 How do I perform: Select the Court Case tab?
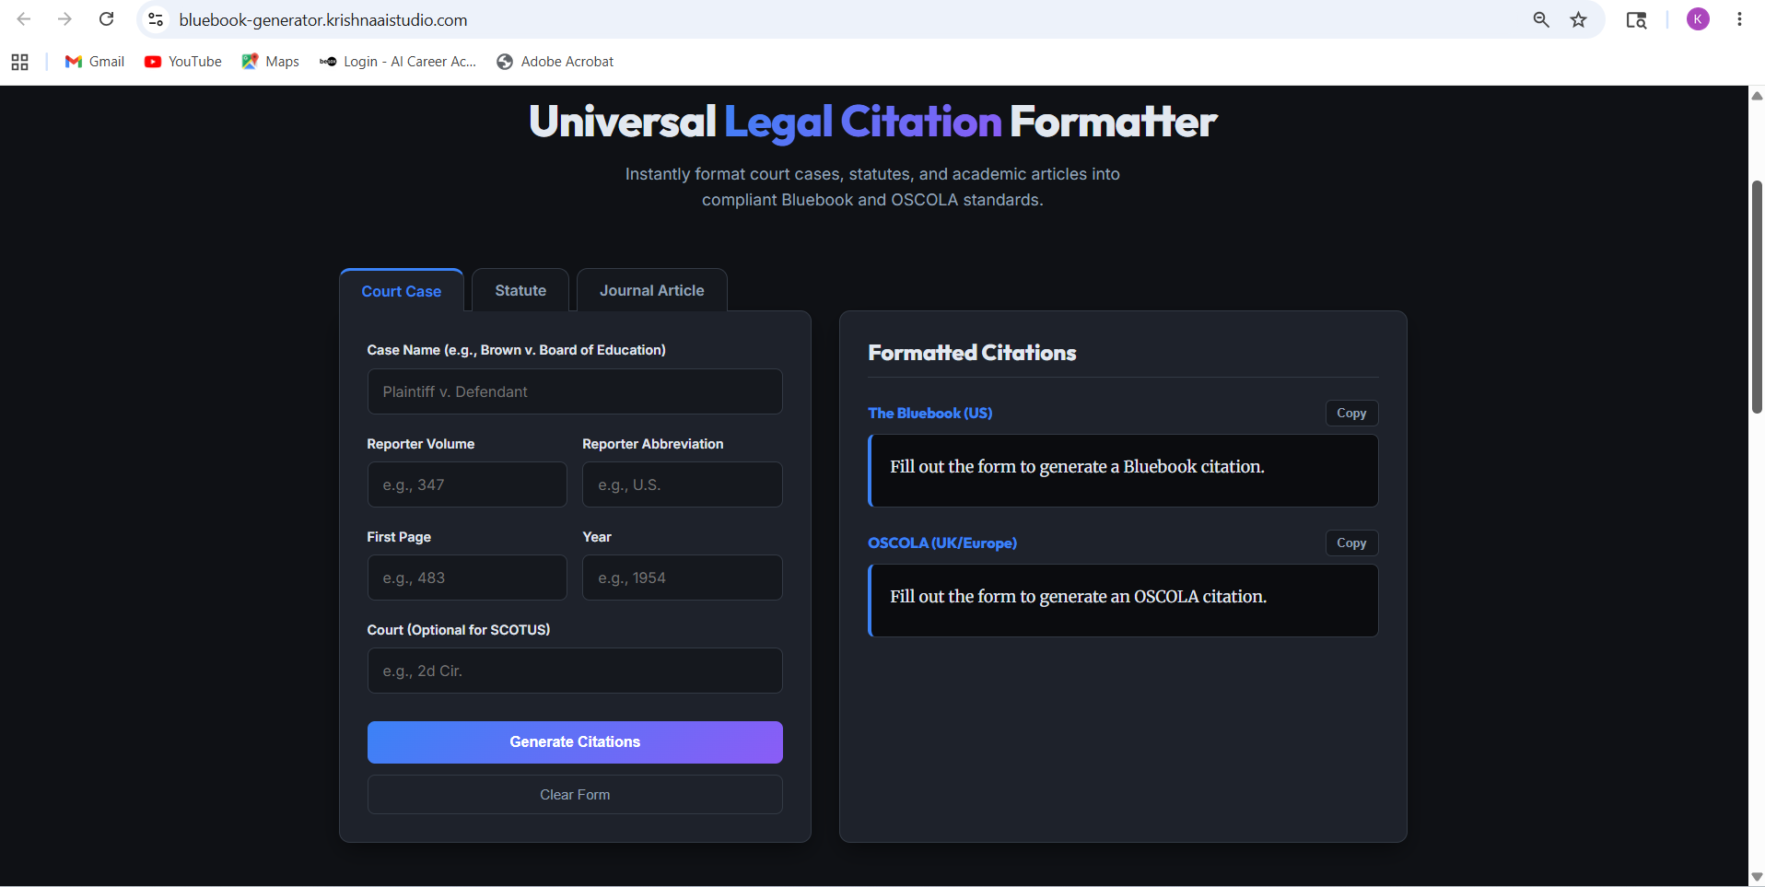[x=402, y=291]
